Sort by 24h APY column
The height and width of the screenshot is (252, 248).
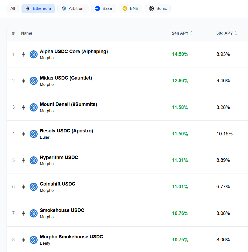[182, 33]
